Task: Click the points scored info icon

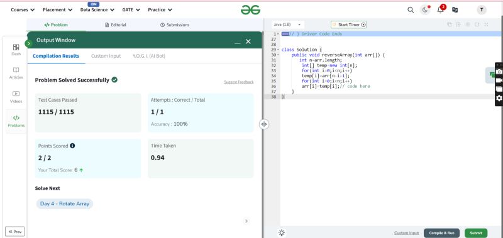Action: pyautogui.click(x=72, y=146)
